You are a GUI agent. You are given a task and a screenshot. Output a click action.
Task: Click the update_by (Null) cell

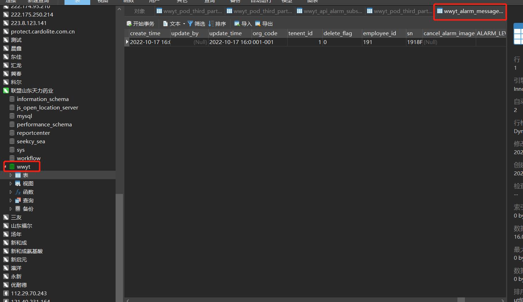point(189,42)
